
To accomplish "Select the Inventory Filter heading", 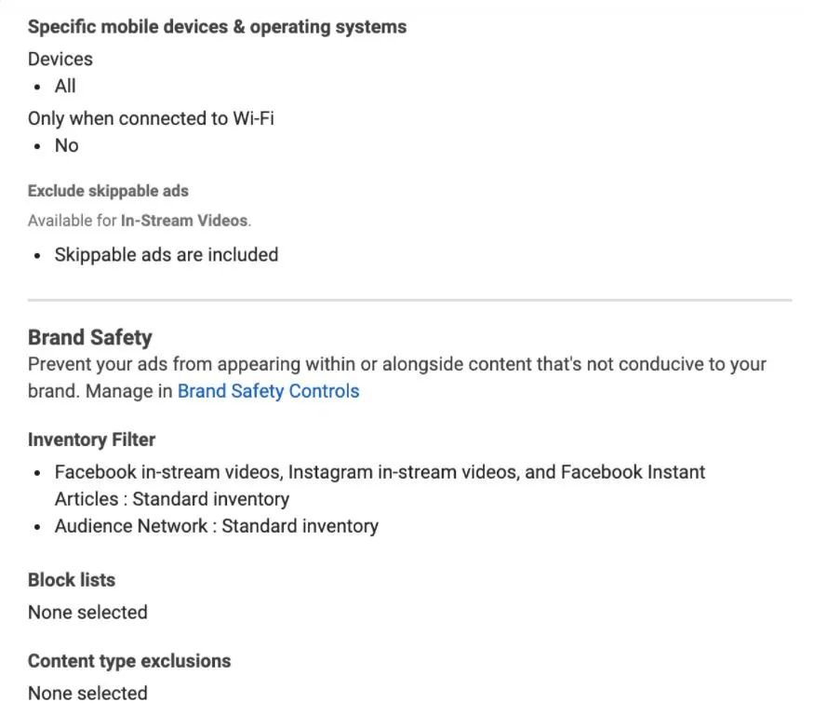I will (x=91, y=439).
